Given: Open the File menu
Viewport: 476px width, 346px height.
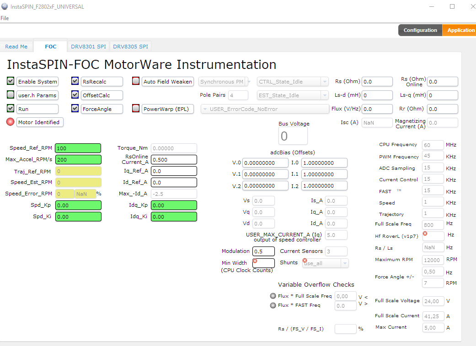Looking at the screenshot, I should 5,18.
